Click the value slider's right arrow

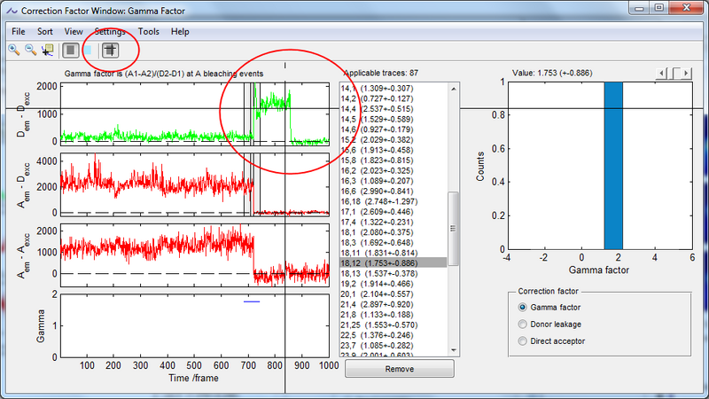point(686,73)
